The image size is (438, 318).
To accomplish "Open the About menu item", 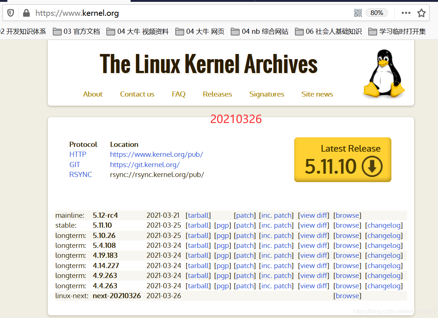I will pos(93,94).
